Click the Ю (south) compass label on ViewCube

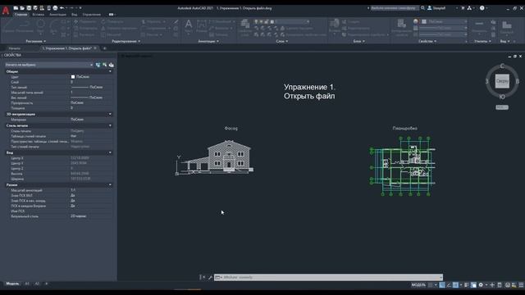point(502,97)
